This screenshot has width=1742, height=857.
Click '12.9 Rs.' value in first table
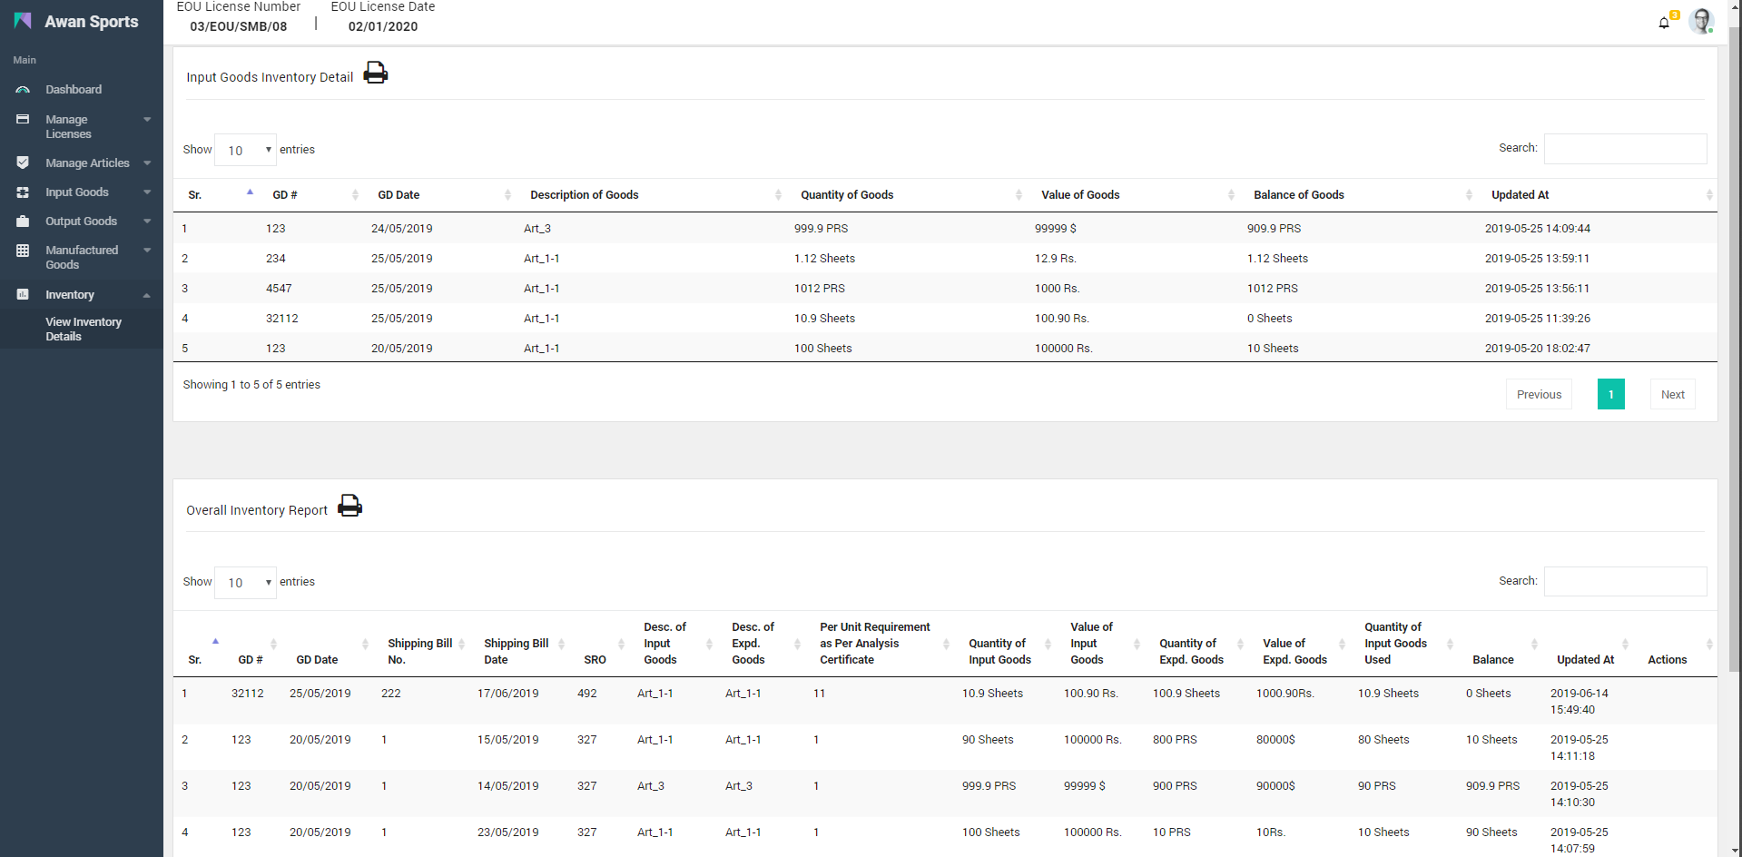click(x=1055, y=259)
